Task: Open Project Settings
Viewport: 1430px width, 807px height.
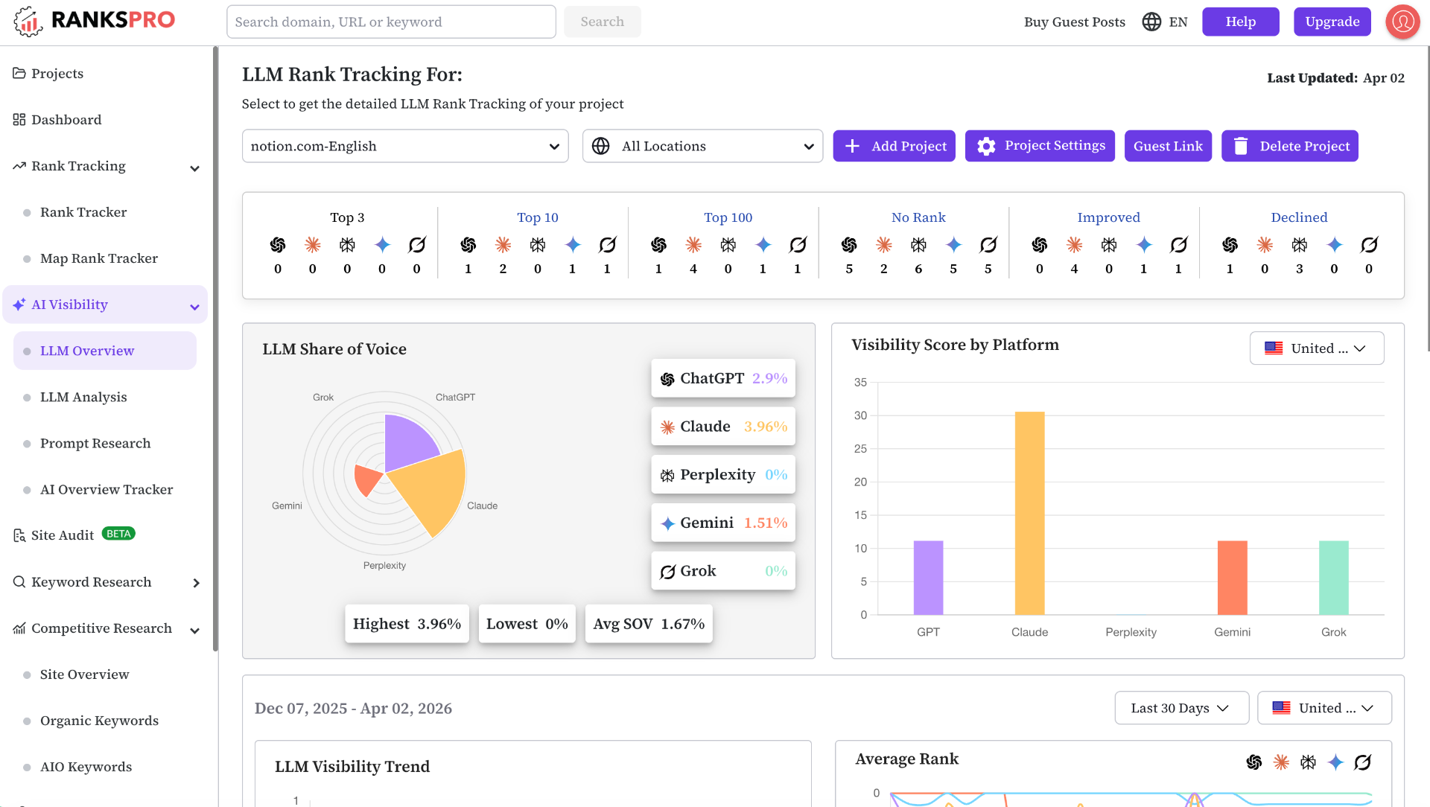Action: [1040, 146]
